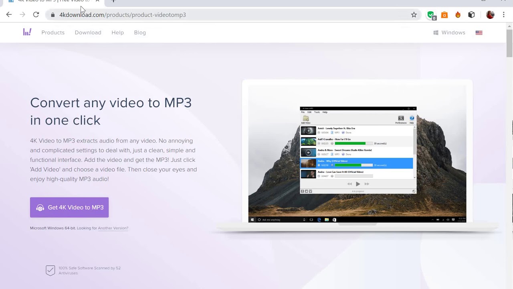This screenshot has width=513, height=289.
Task: Open the black cube extension icon
Action: tap(472, 15)
